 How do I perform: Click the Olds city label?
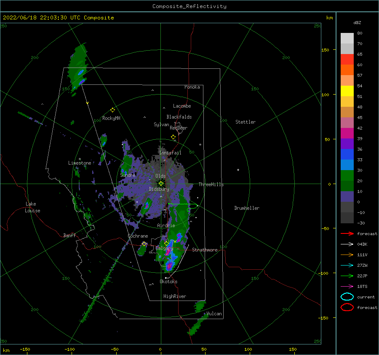point(160,176)
